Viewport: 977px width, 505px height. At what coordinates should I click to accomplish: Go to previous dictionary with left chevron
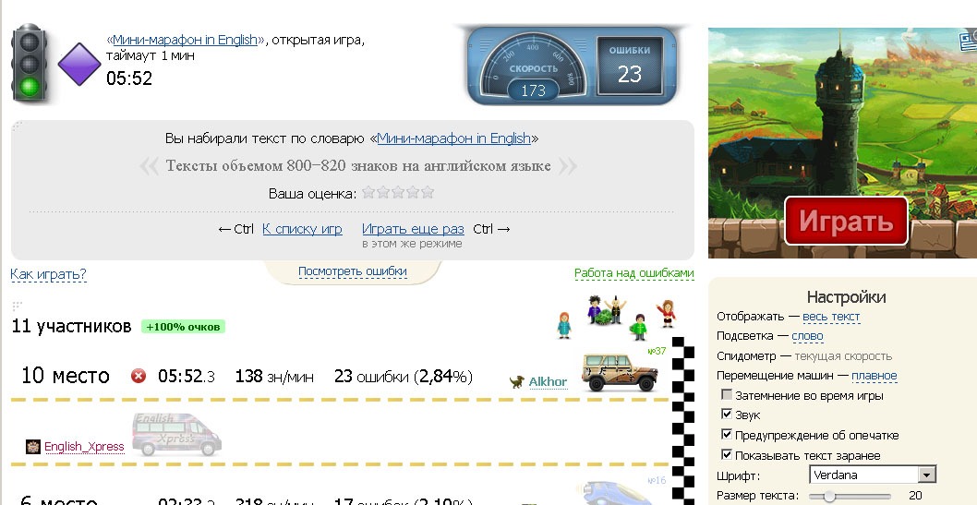[149, 166]
